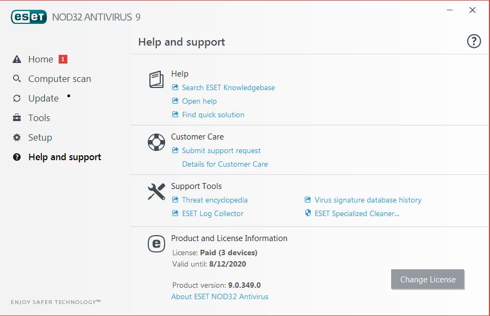
Task: Click the Home warning triangle icon
Action: [x=17, y=59]
